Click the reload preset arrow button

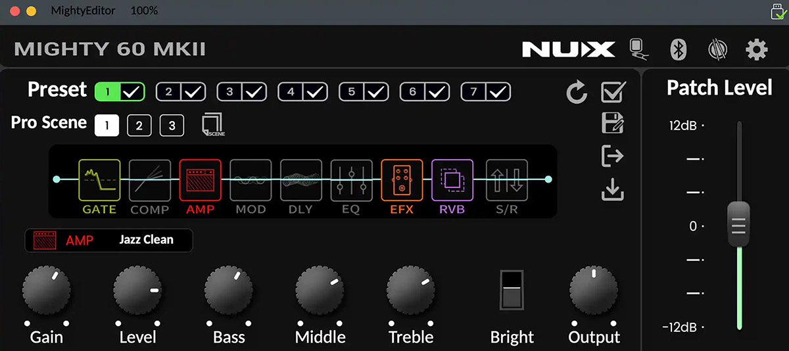[x=577, y=93]
